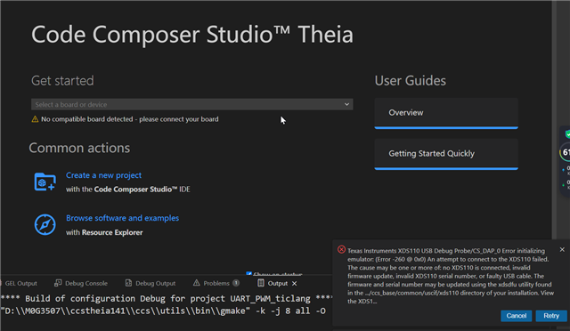Viewport: 570px width, 331px height.
Task: Retry the XDS110 debug probe connection
Action: 551,316
